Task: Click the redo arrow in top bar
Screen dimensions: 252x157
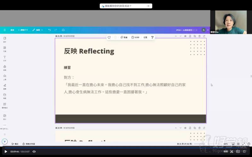Action: tap(56, 30)
